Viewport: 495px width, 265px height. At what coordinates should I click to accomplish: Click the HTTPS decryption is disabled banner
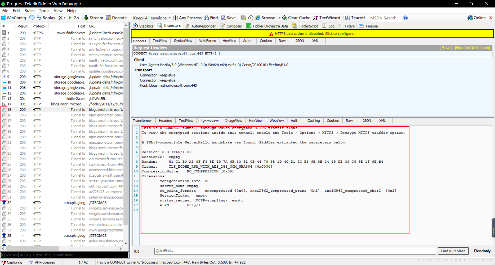coord(312,34)
